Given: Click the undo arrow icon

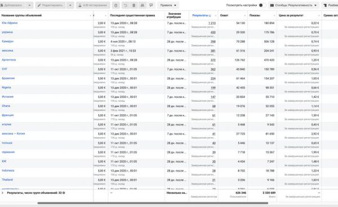Looking at the screenshot, I should pos(125,5).
